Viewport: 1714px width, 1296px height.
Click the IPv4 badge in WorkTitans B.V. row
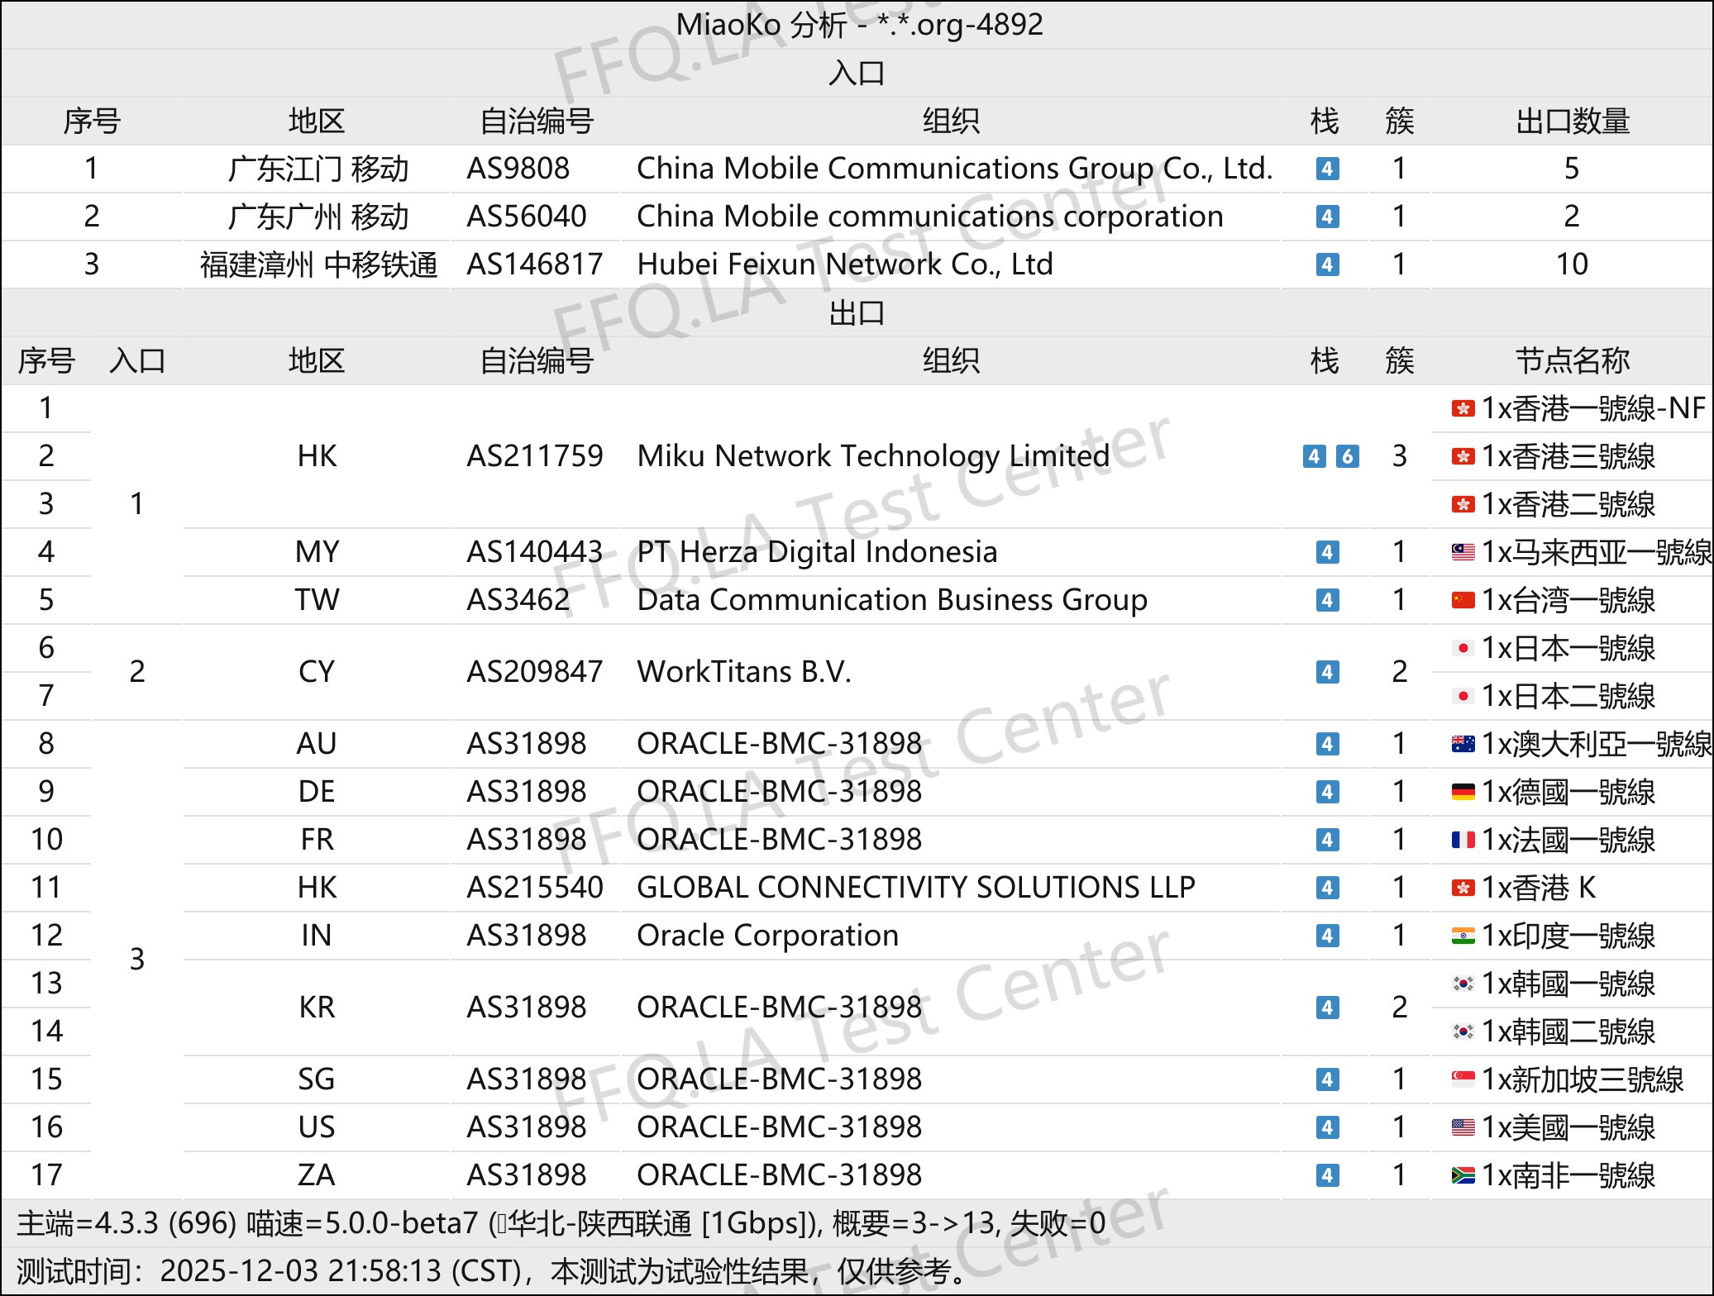[1327, 672]
